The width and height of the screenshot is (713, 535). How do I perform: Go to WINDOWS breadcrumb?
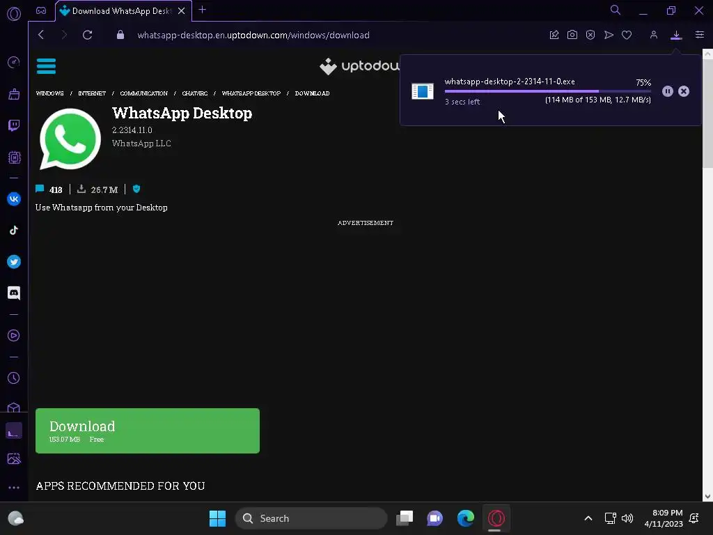tap(49, 93)
